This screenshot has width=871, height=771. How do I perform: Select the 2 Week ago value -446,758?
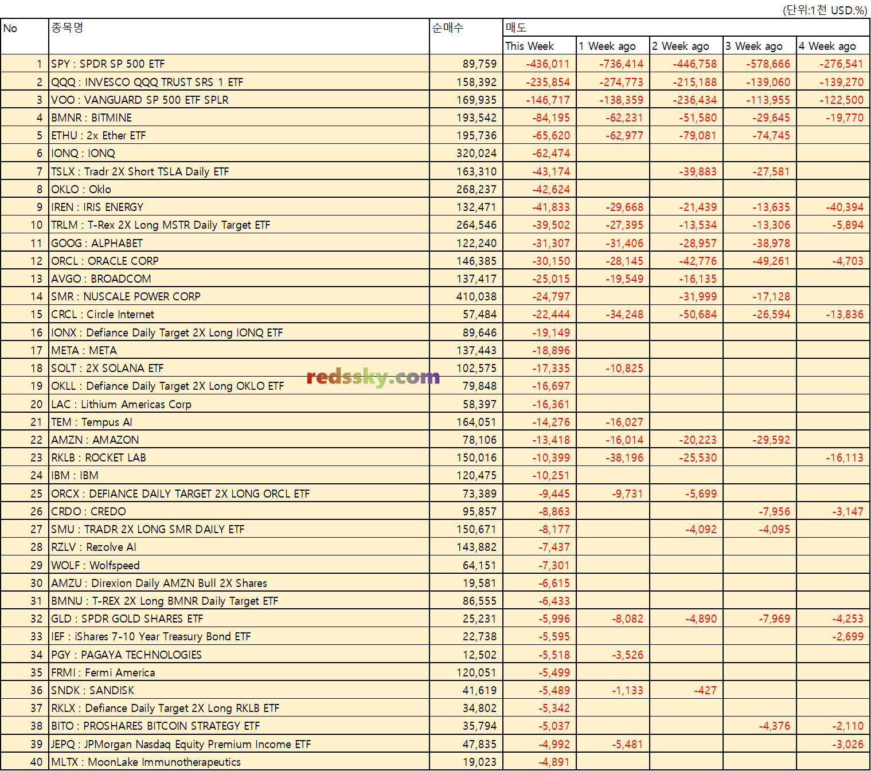[686, 64]
